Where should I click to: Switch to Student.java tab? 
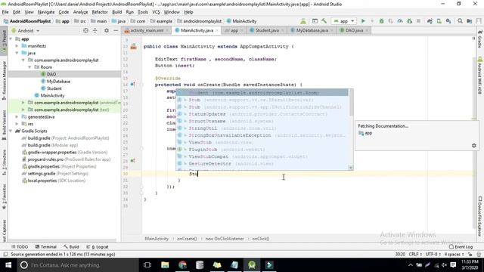[x=266, y=30]
